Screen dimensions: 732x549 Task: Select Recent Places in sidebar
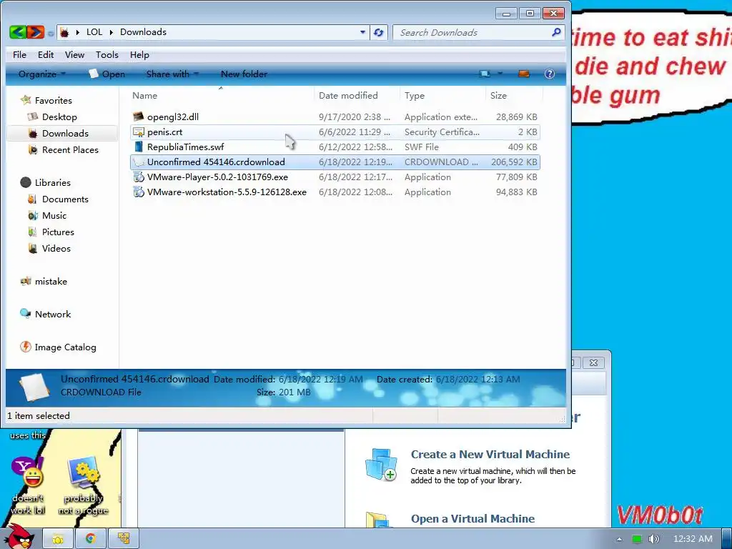(70, 149)
